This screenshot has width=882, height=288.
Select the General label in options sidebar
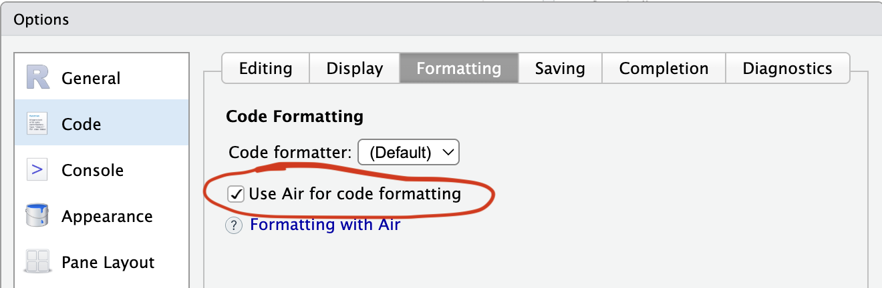(x=91, y=79)
